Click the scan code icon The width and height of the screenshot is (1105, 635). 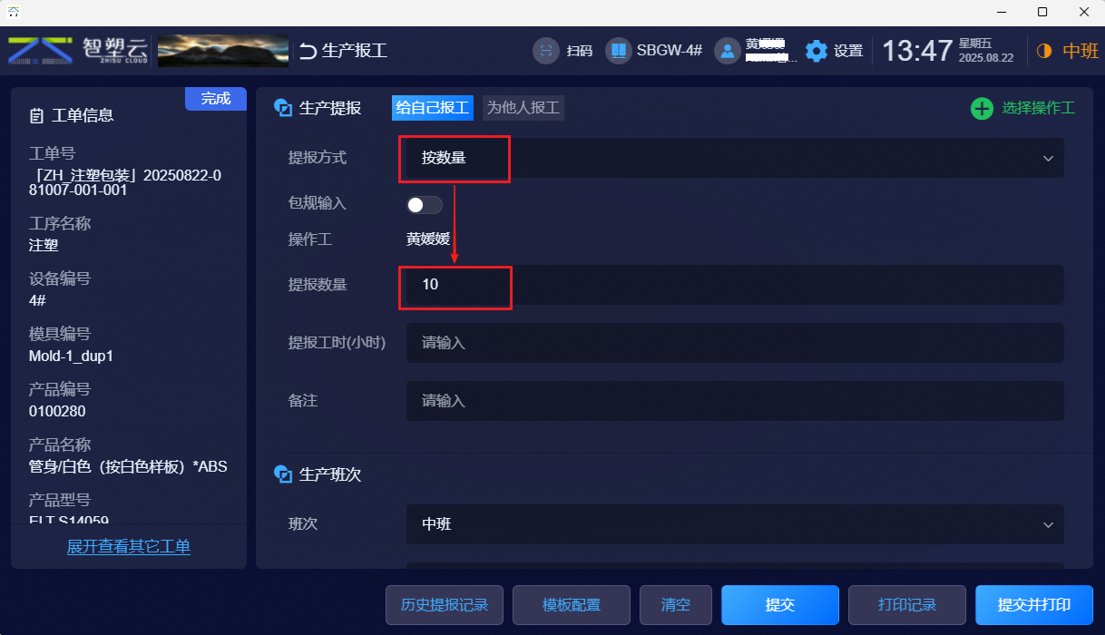544,51
